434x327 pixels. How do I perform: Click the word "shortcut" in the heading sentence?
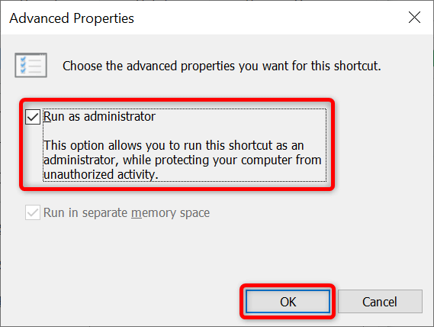(356, 66)
